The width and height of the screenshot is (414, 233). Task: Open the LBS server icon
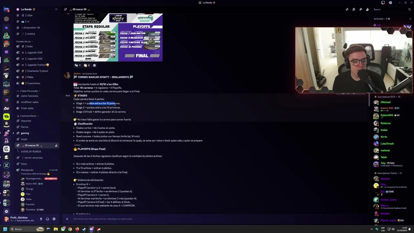pyautogui.click(x=6, y=108)
